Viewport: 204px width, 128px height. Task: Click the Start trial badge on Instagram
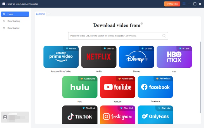coord(127,108)
